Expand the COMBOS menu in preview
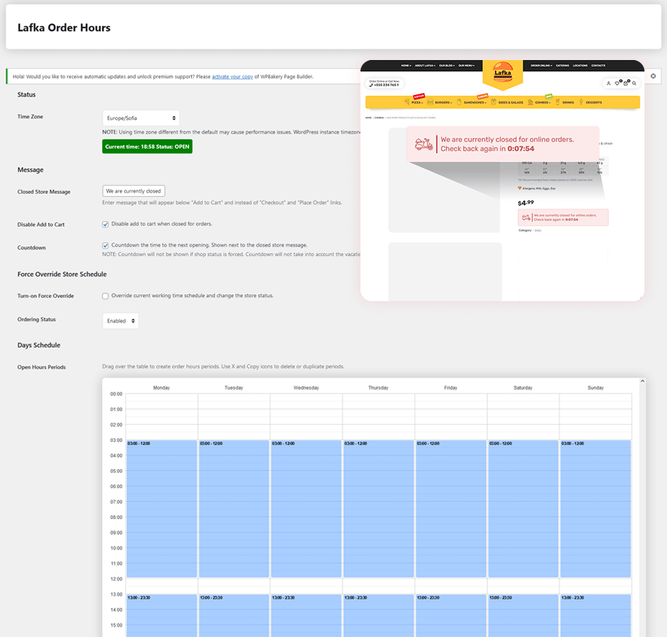Image resolution: width=667 pixels, height=637 pixels. pos(543,102)
